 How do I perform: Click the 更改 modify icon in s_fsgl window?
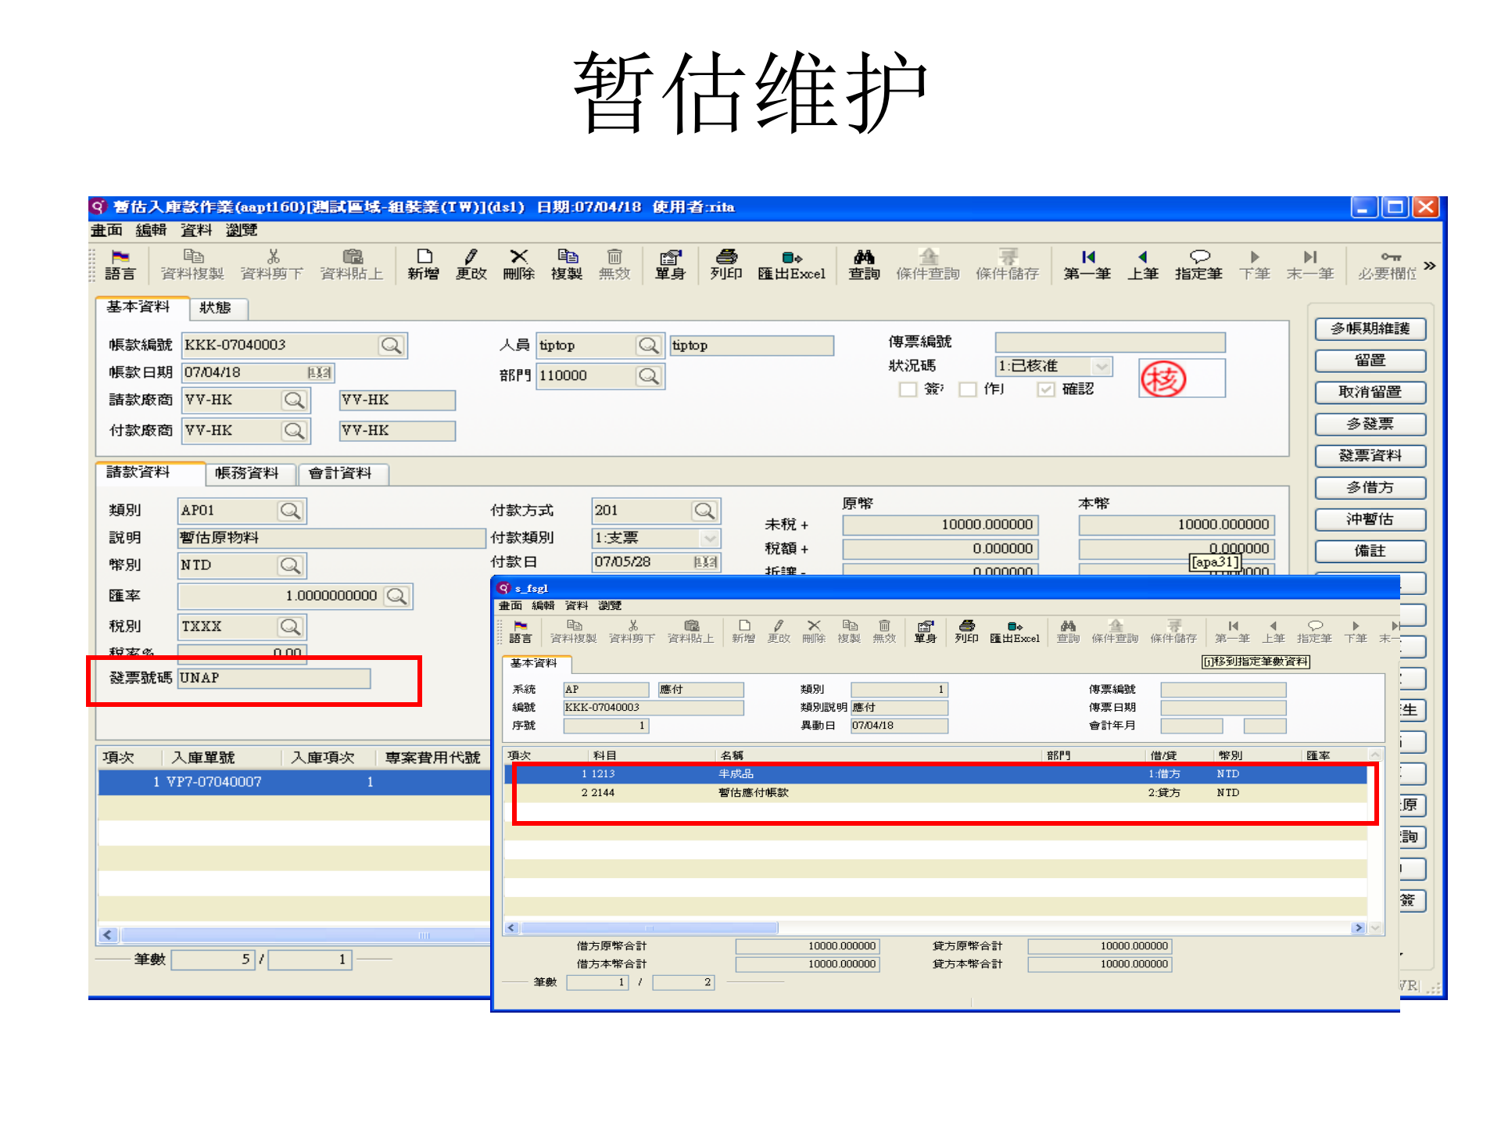click(x=779, y=630)
